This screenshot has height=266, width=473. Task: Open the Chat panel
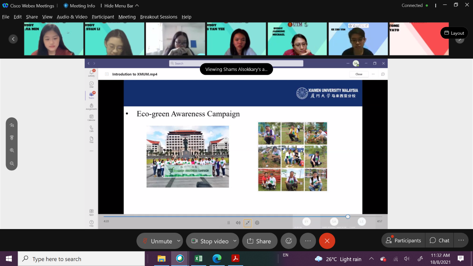(439, 241)
